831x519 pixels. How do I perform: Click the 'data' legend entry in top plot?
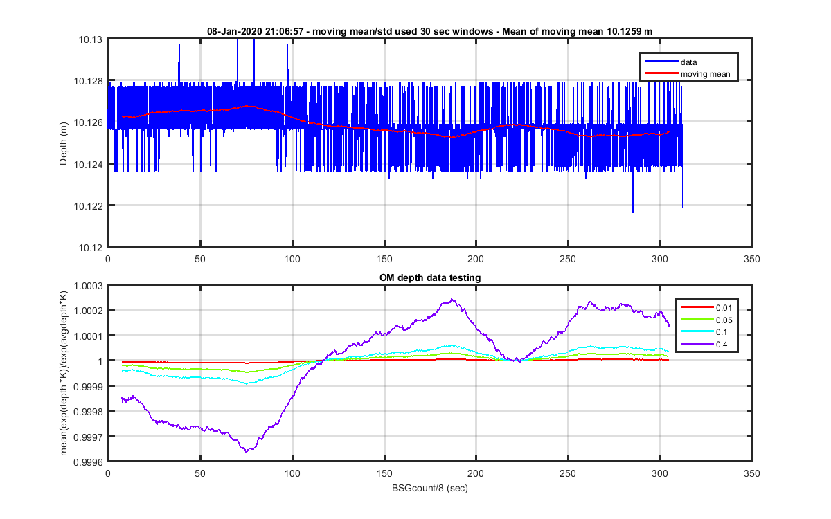(x=688, y=62)
